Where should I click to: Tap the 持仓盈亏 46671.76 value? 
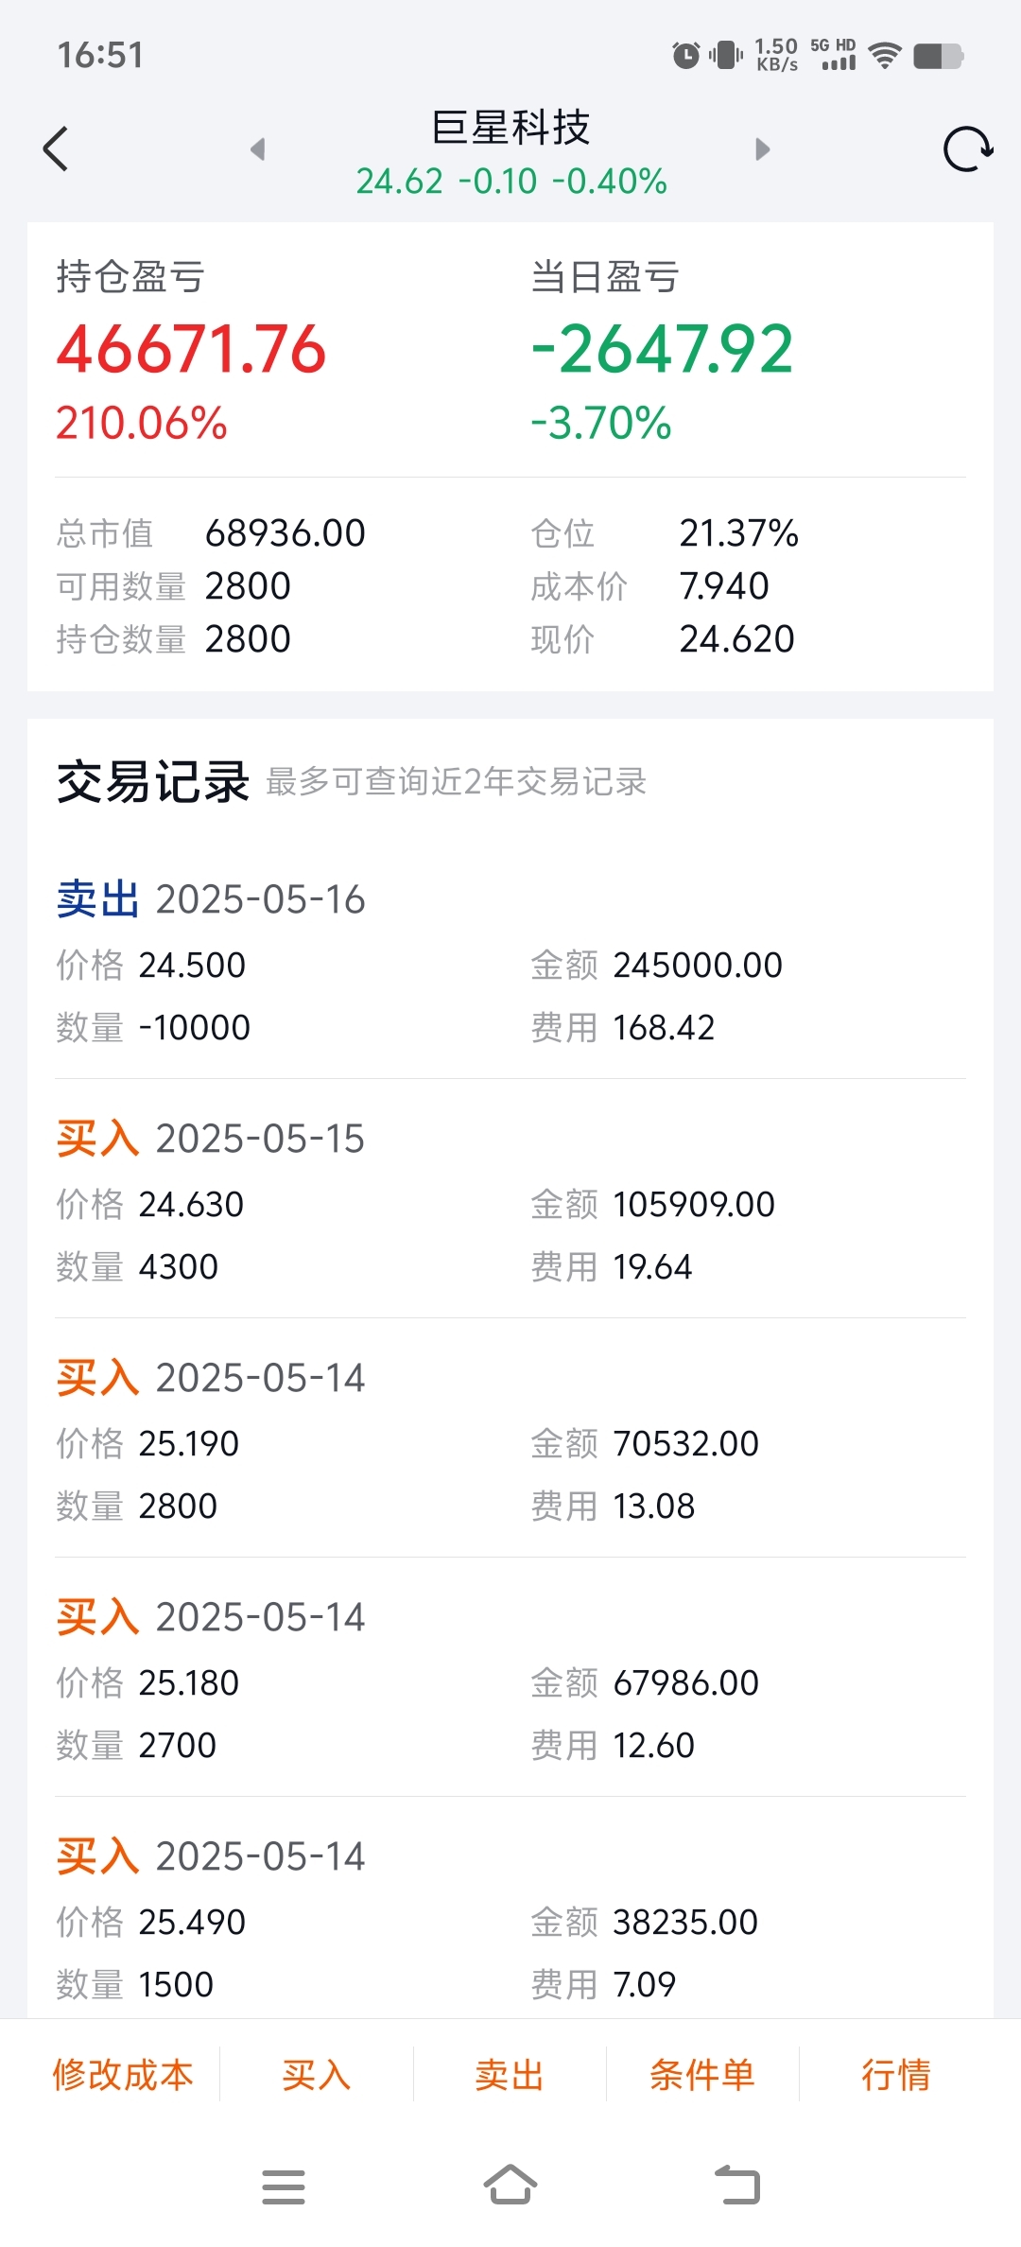click(191, 349)
